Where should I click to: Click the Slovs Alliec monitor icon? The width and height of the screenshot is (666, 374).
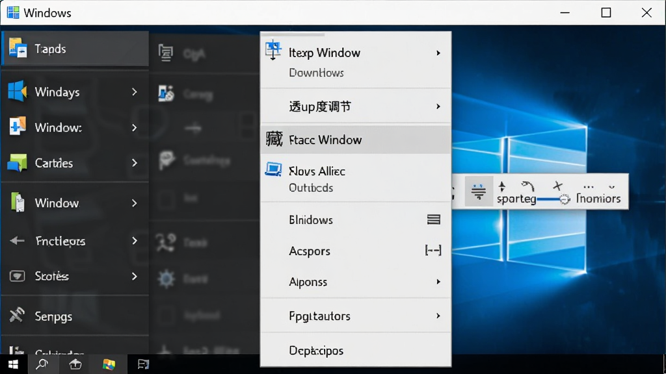pyautogui.click(x=273, y=169)
